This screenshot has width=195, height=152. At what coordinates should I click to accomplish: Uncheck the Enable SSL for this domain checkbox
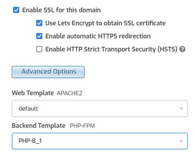(16, 10)
